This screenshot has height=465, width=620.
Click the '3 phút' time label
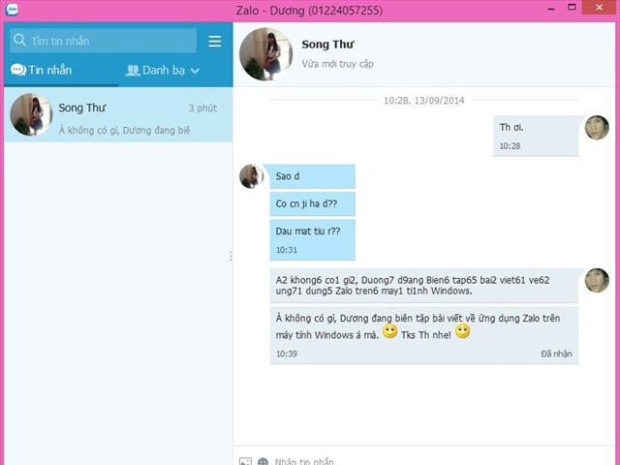202,108
